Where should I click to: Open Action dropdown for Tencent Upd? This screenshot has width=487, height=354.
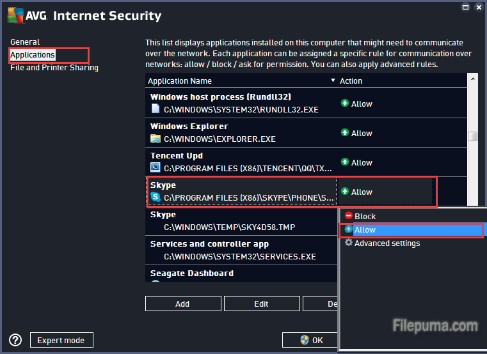pos(385,162)
